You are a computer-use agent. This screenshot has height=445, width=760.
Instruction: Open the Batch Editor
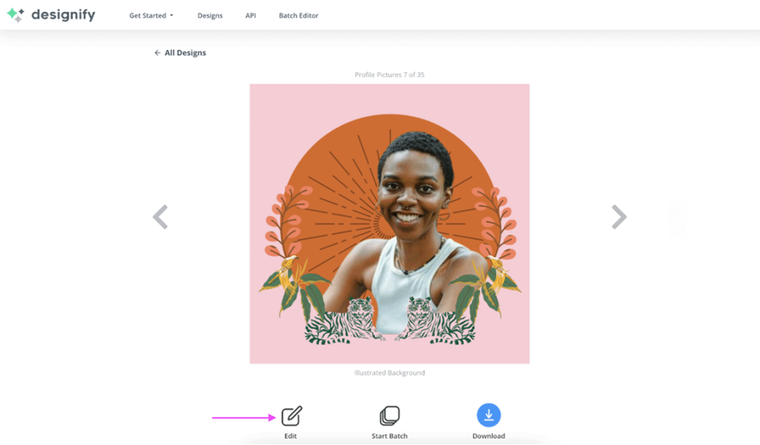pyautogui.click(x=298, y=16)
